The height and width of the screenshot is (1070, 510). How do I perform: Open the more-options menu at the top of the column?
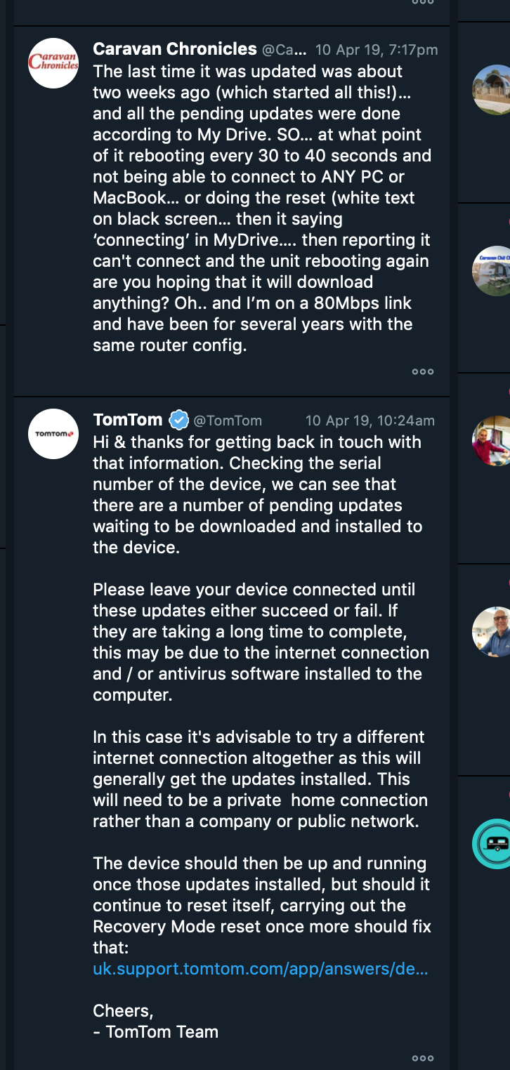(x=422, y=4)
